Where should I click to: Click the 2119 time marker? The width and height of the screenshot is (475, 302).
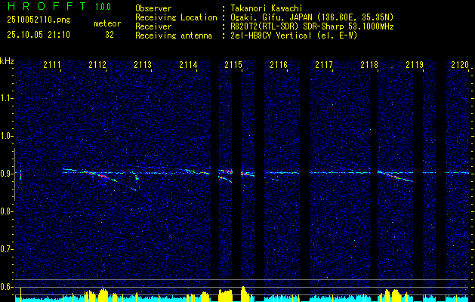415,65
